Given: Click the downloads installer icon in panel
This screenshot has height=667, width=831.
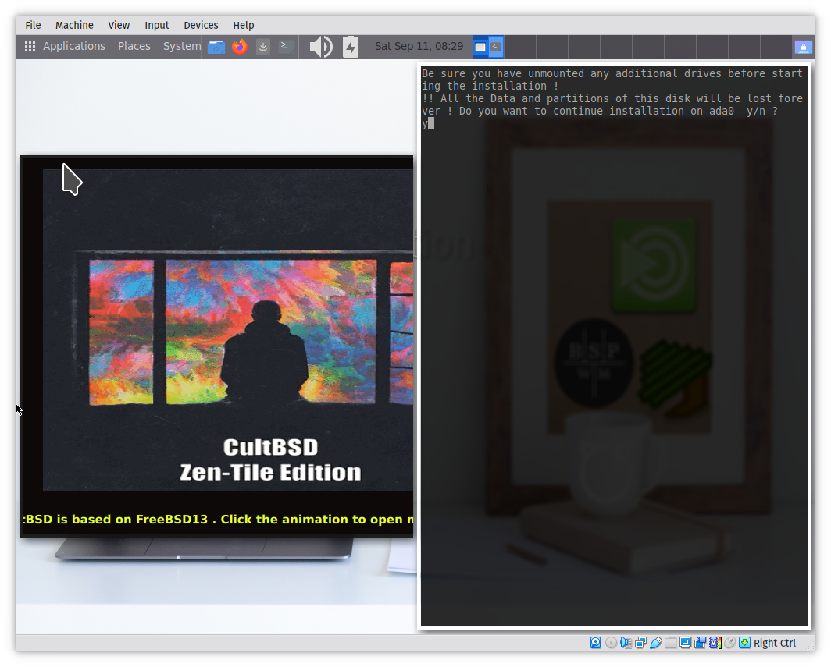Looking at the screenshot, I should point(263,47).
